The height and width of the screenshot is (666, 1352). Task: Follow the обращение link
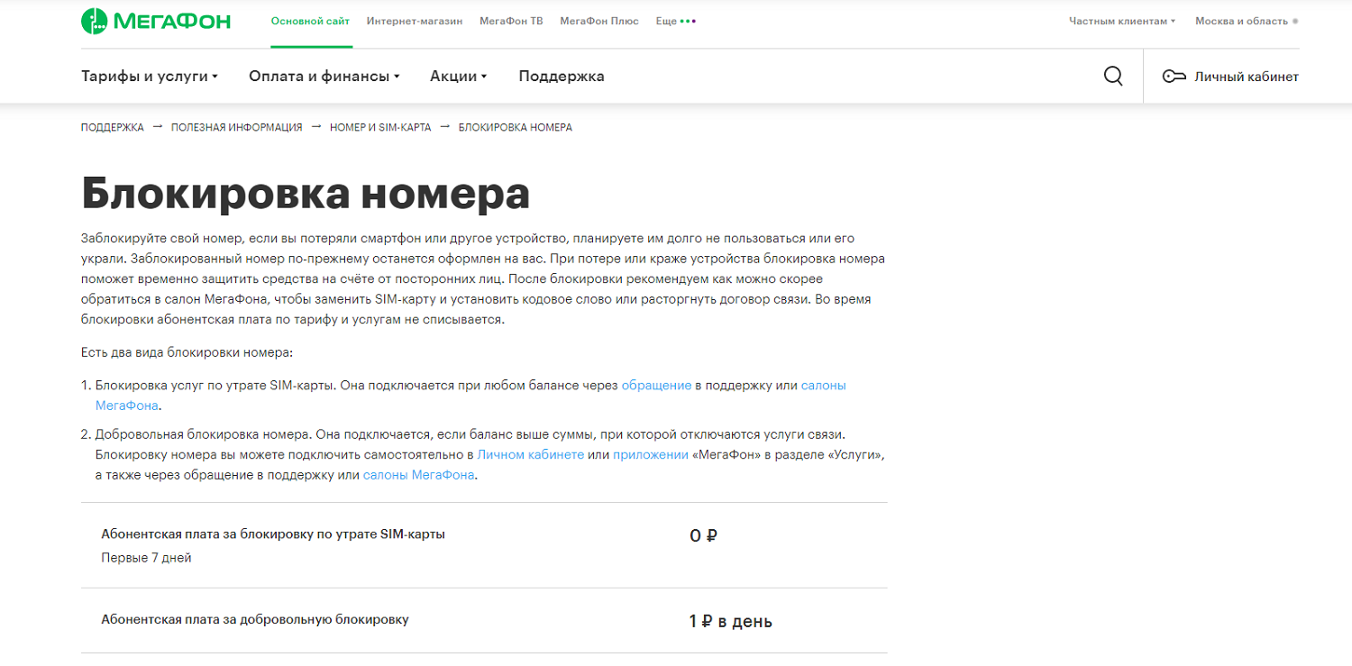pos(656,385)
